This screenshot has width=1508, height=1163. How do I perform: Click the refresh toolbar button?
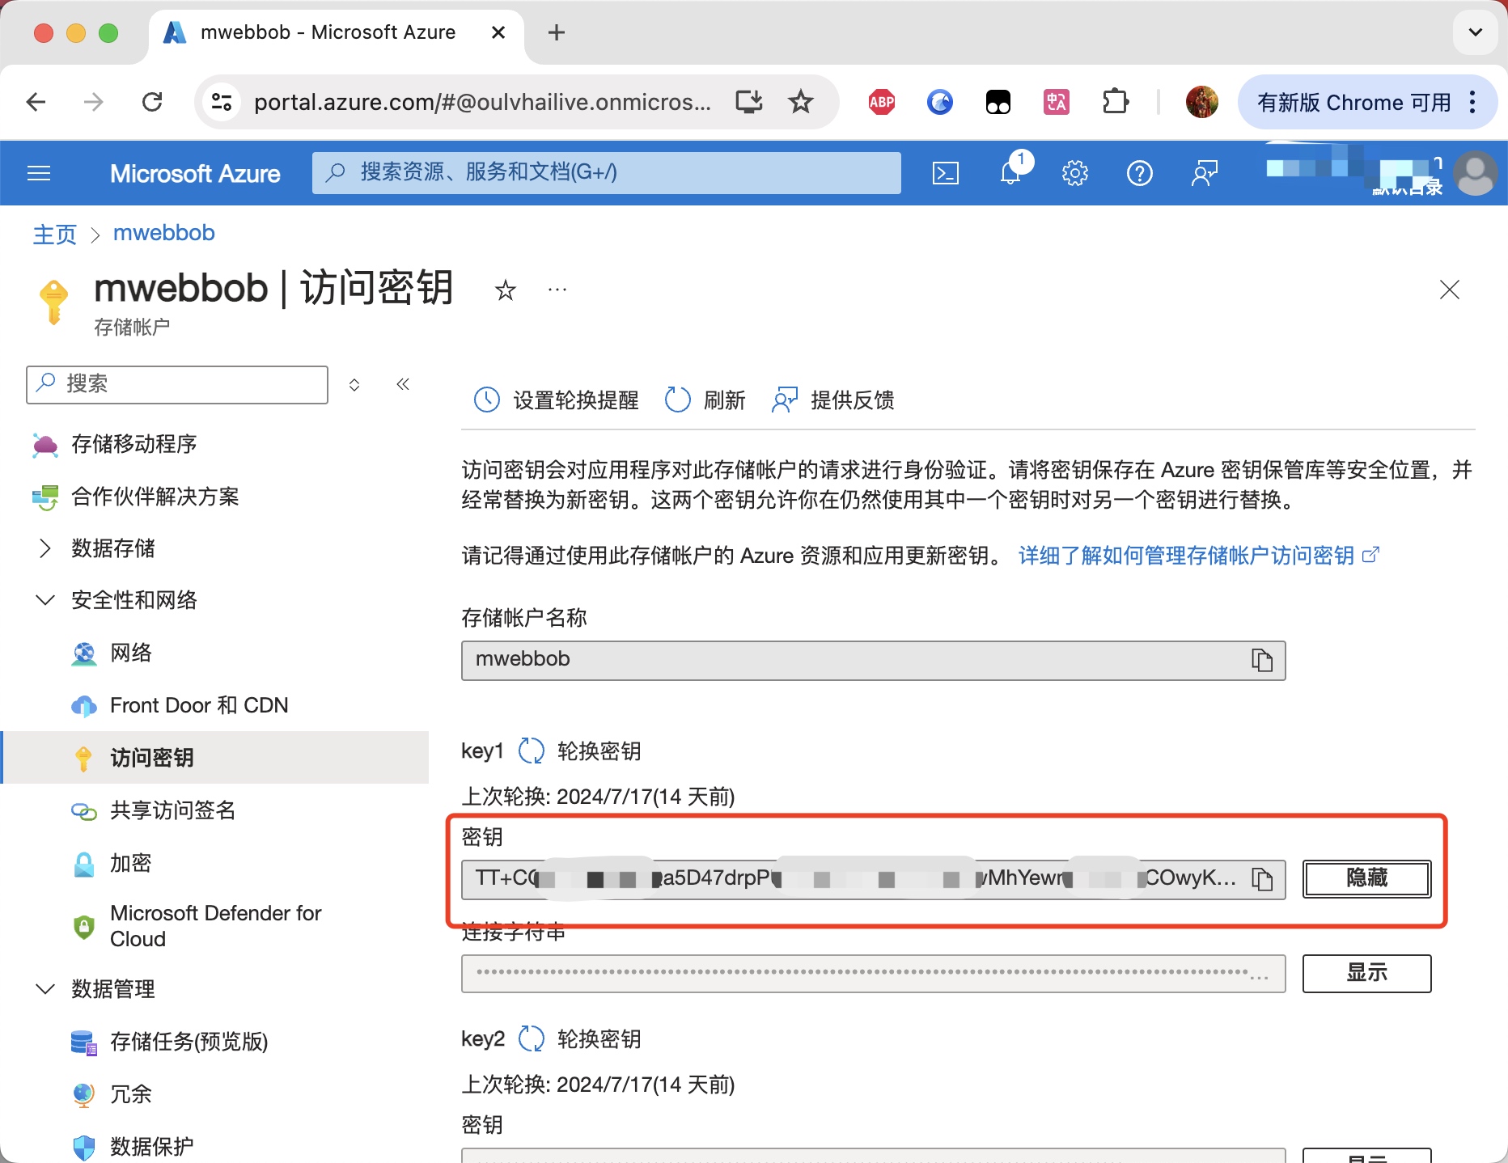click(705, 400)
